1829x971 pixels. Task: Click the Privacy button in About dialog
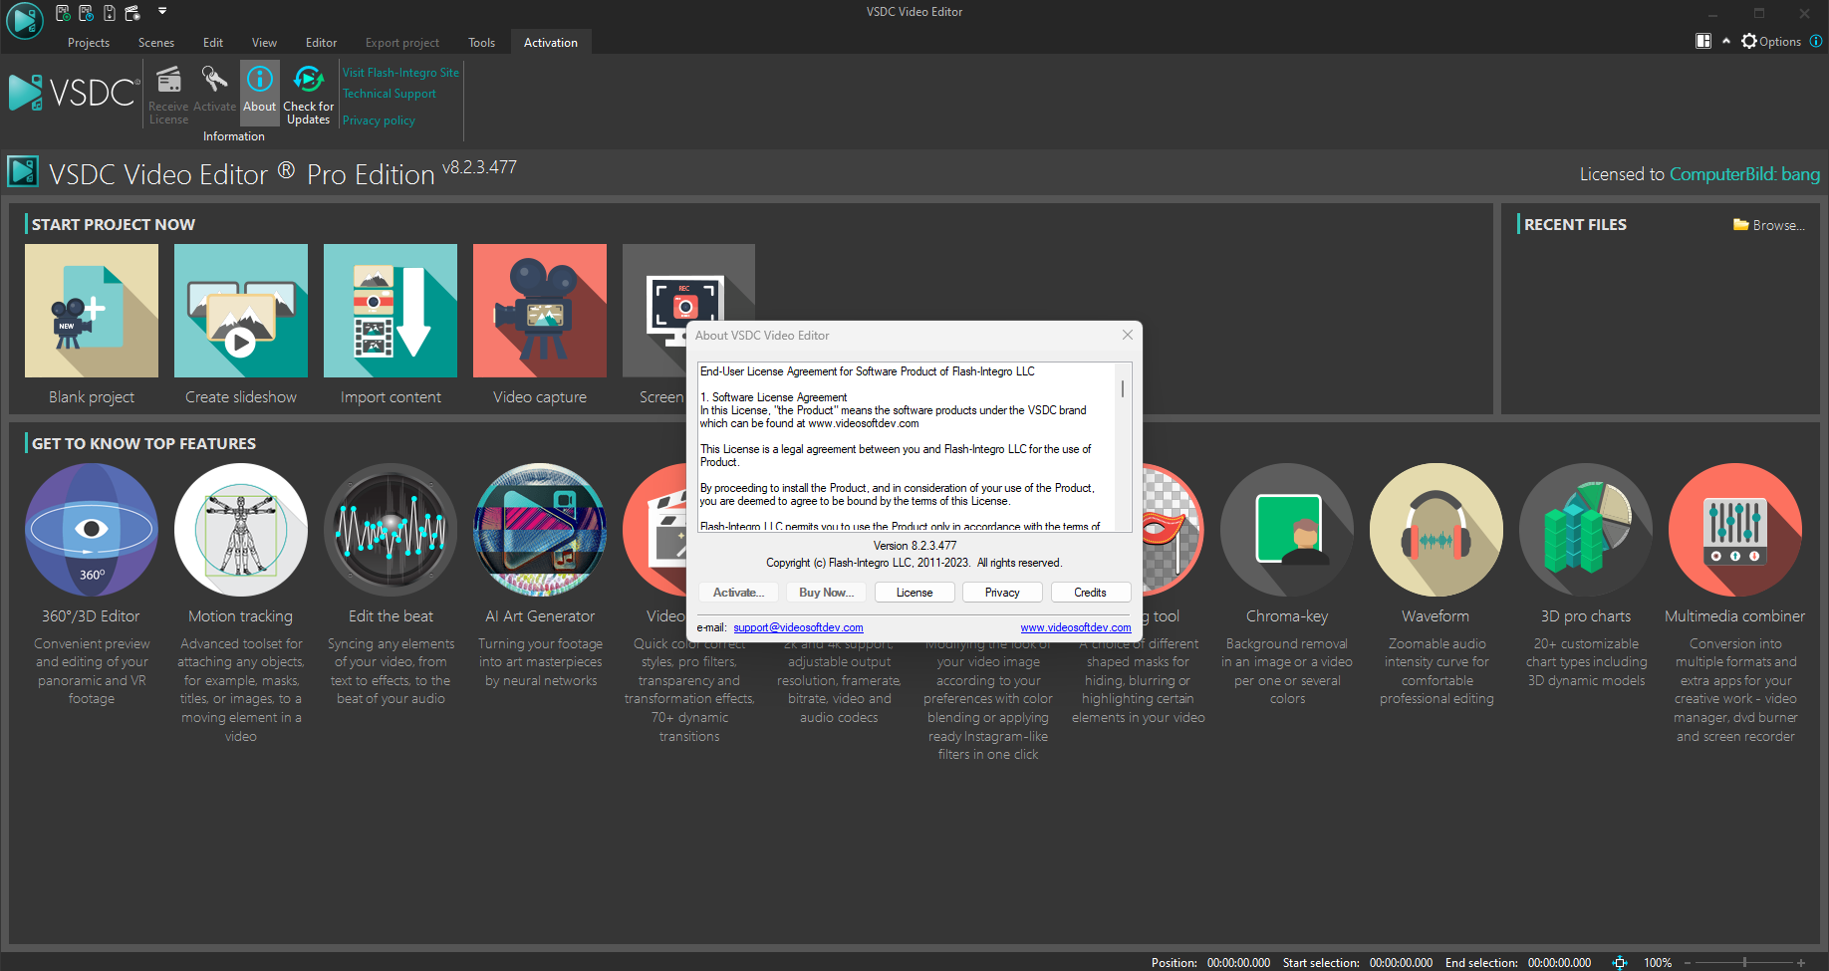[x=1002, y=593]
